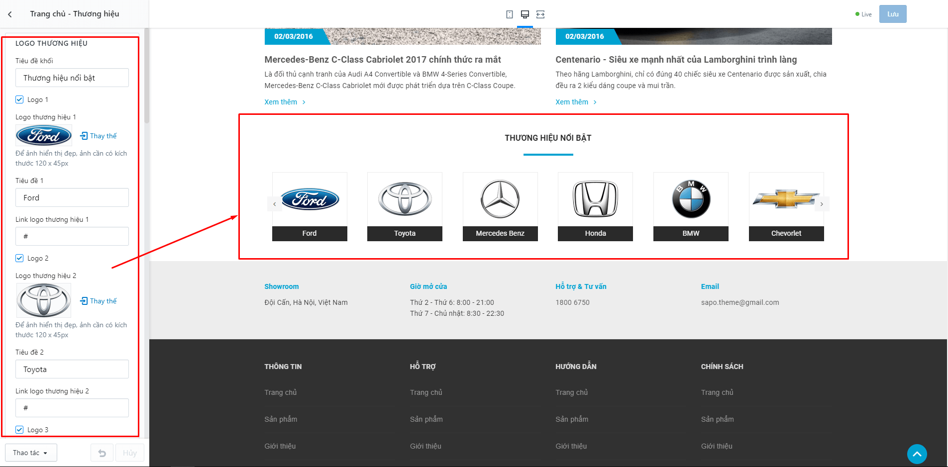Open Xem thêm for Mercedes-Benz article
This screenshot has height=467, width=948.
[285, 102]
